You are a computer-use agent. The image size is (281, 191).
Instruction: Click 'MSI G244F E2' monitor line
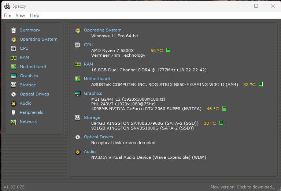tap(128, 99)
